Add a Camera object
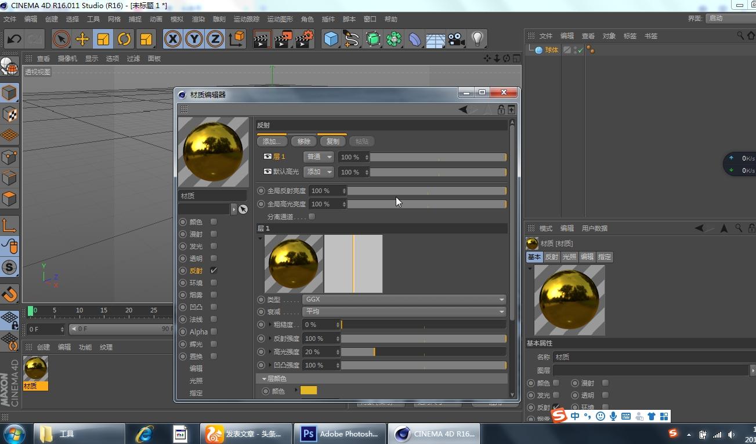 click(457, 39)
